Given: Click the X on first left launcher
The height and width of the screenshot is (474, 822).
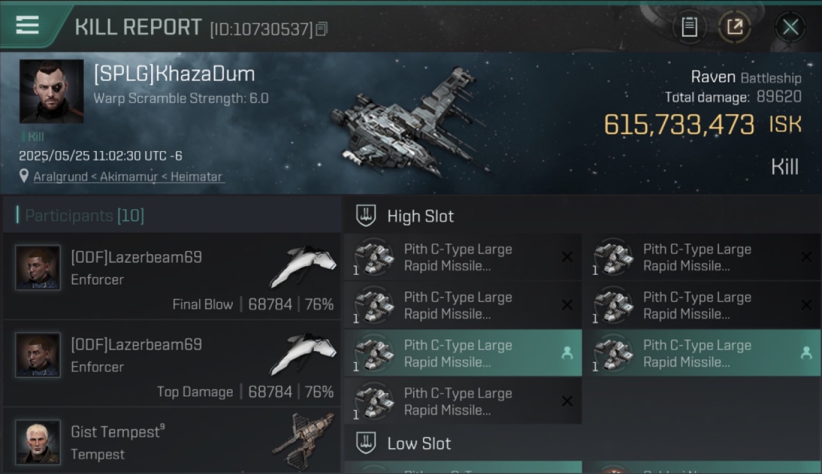Looking at the screenshot, I should pos(567,257).
